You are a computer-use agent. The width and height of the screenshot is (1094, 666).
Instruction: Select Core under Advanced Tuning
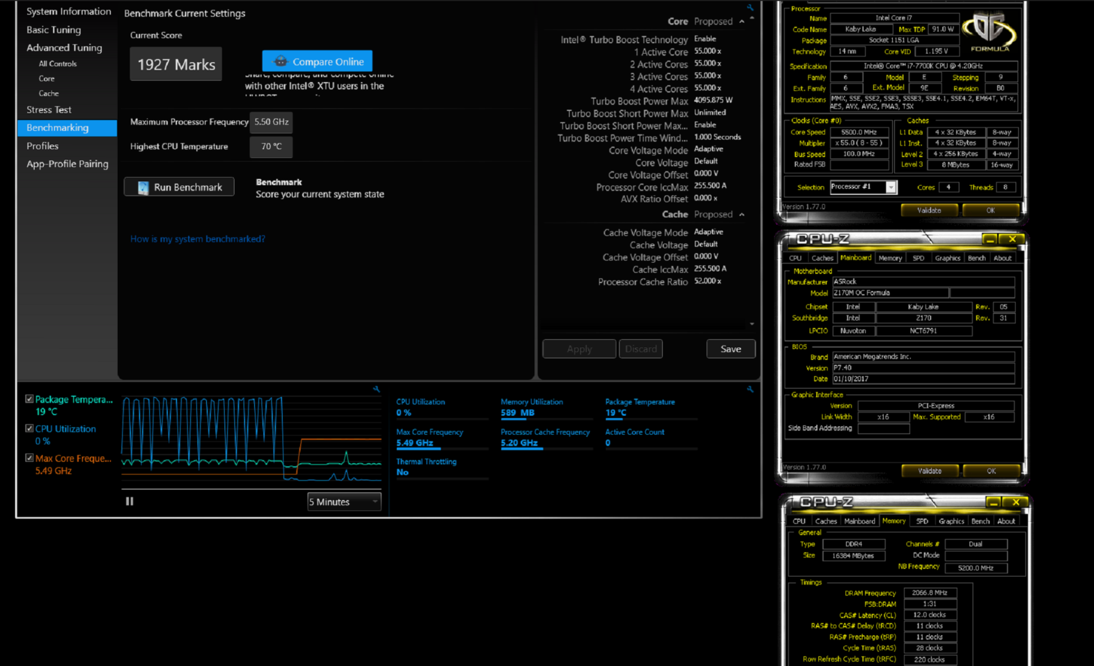(x=46, y=78)
